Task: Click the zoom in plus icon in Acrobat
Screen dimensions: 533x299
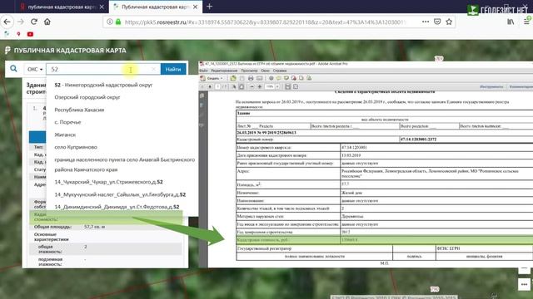Action: pos(260,86)
